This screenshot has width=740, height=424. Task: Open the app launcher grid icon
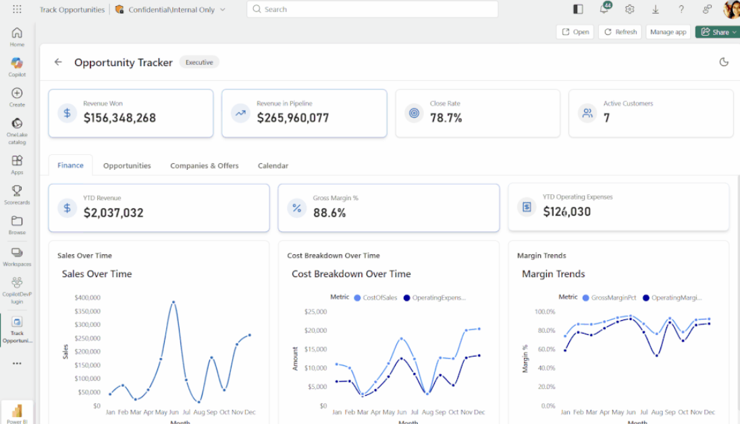pos(17,9)
